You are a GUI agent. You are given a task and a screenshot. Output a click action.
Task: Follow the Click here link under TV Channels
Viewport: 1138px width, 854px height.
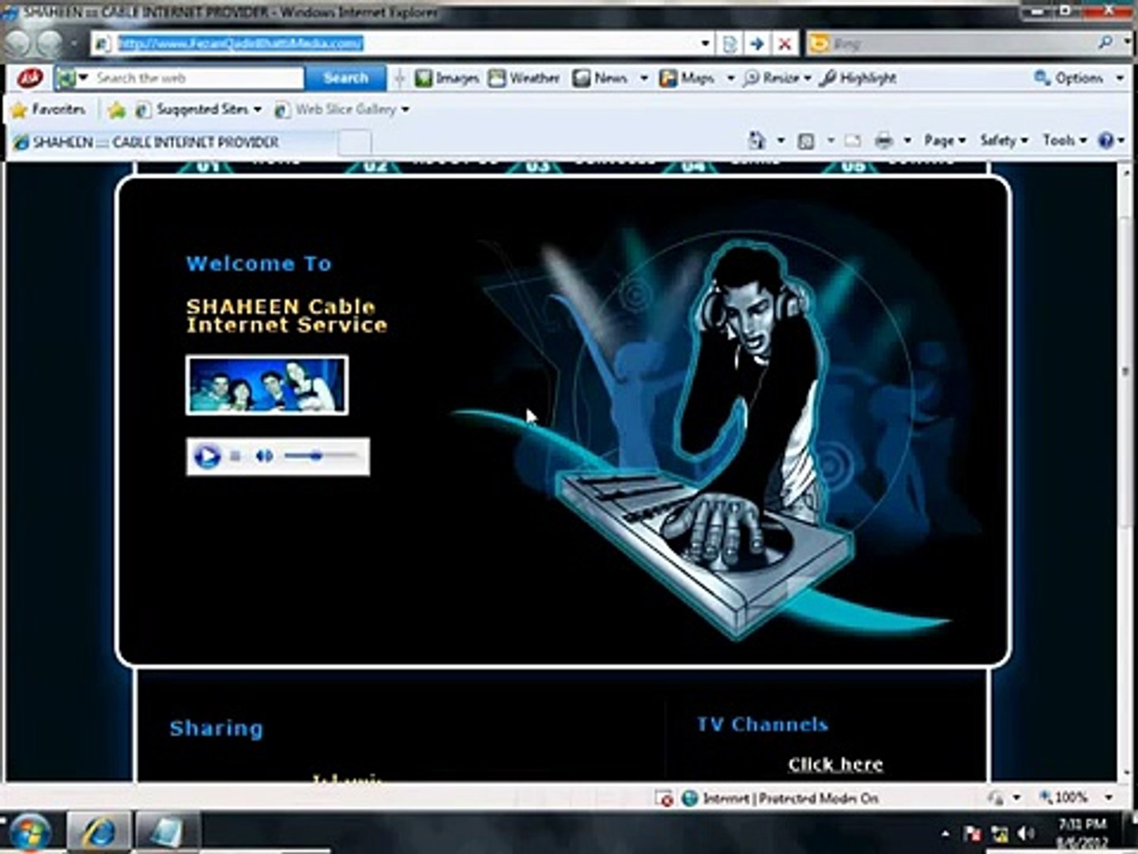835,764
